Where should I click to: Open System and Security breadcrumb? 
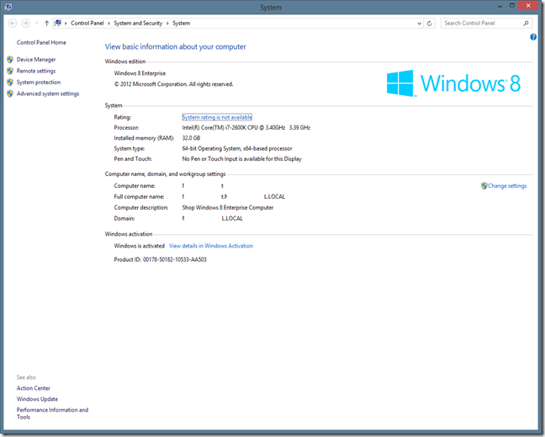click(138, 23)
